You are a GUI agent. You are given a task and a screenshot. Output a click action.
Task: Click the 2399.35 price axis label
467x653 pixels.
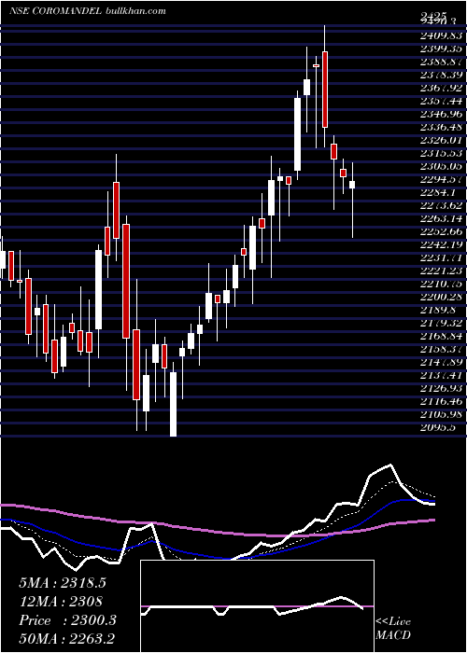[442, 49]
